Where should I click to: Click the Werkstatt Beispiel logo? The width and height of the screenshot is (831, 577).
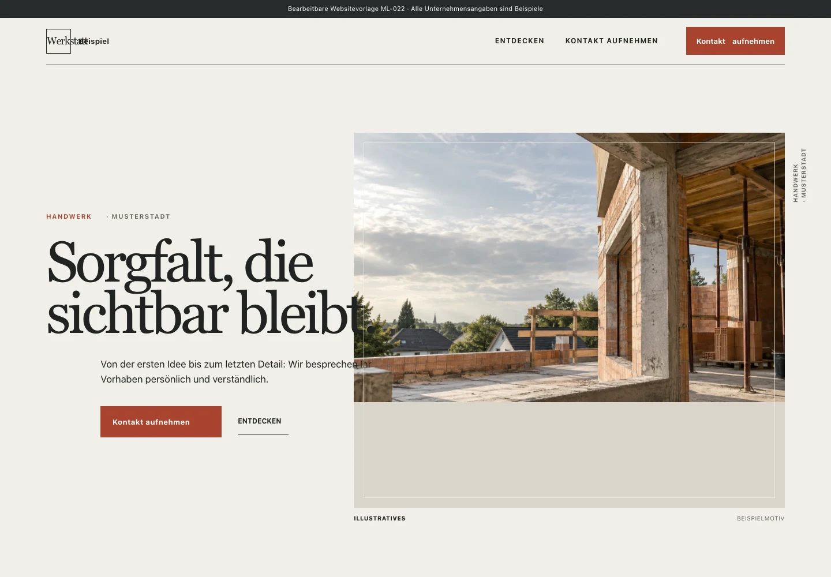click(78, 41)
